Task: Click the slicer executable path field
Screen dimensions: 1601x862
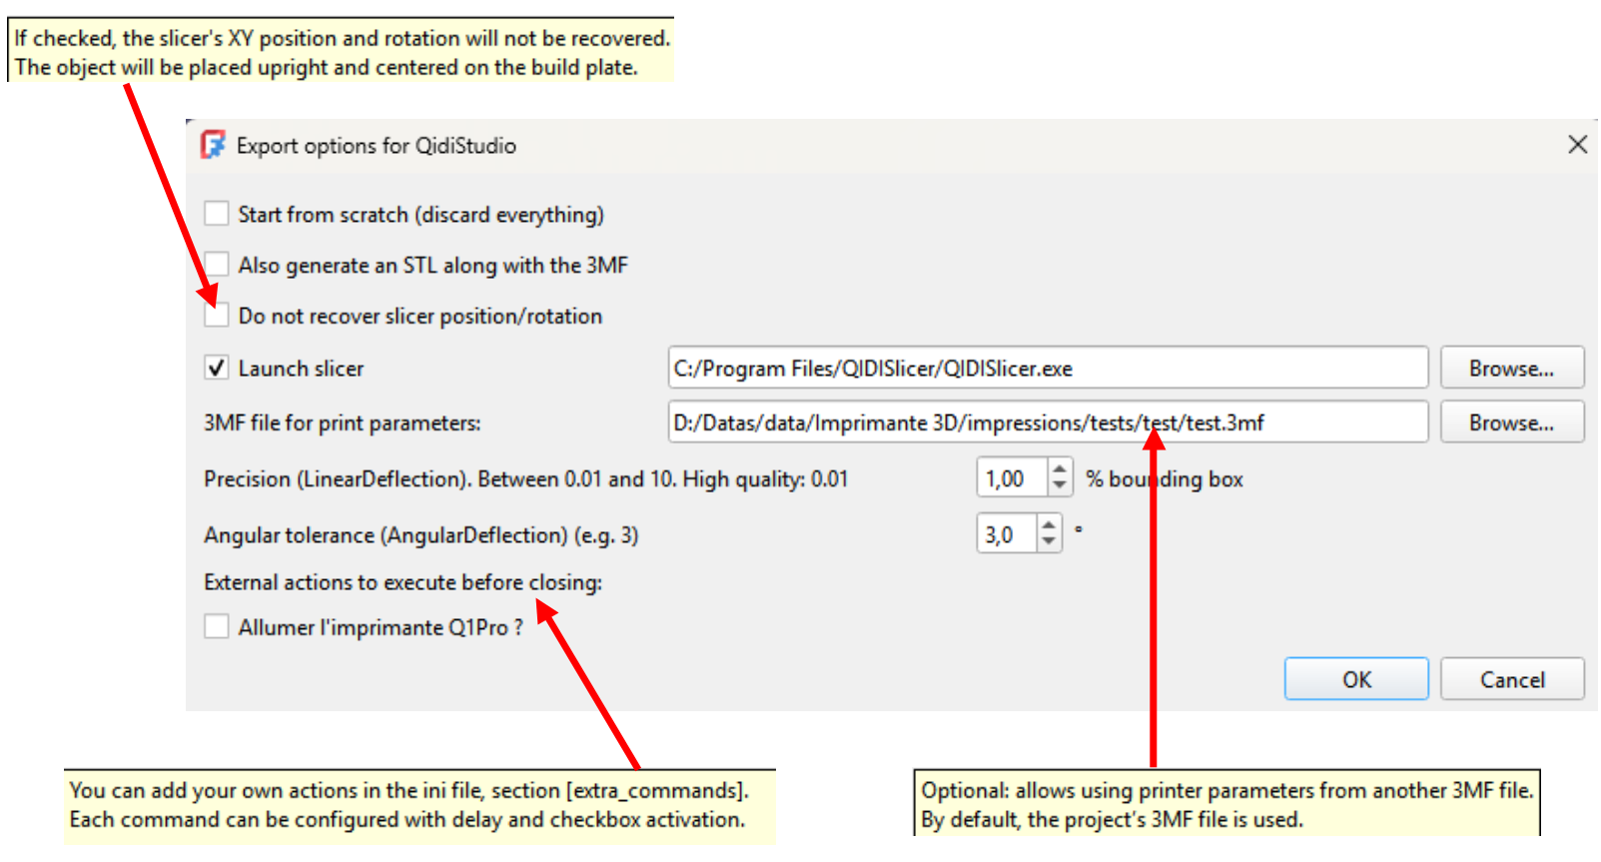Action: pyautogui.click(x=1048, y=368)
